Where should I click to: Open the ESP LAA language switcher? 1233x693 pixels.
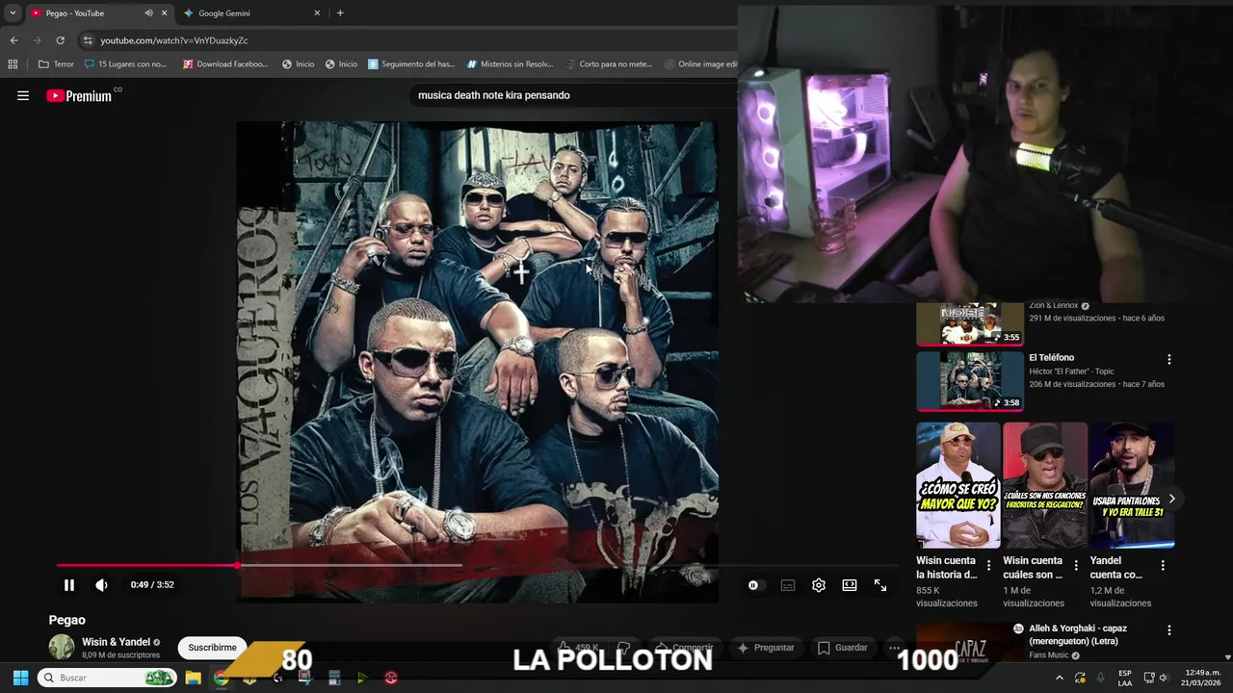[x=1125, y=678]
